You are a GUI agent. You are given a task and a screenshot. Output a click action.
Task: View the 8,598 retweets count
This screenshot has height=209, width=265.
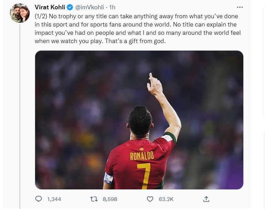[110, 199]
